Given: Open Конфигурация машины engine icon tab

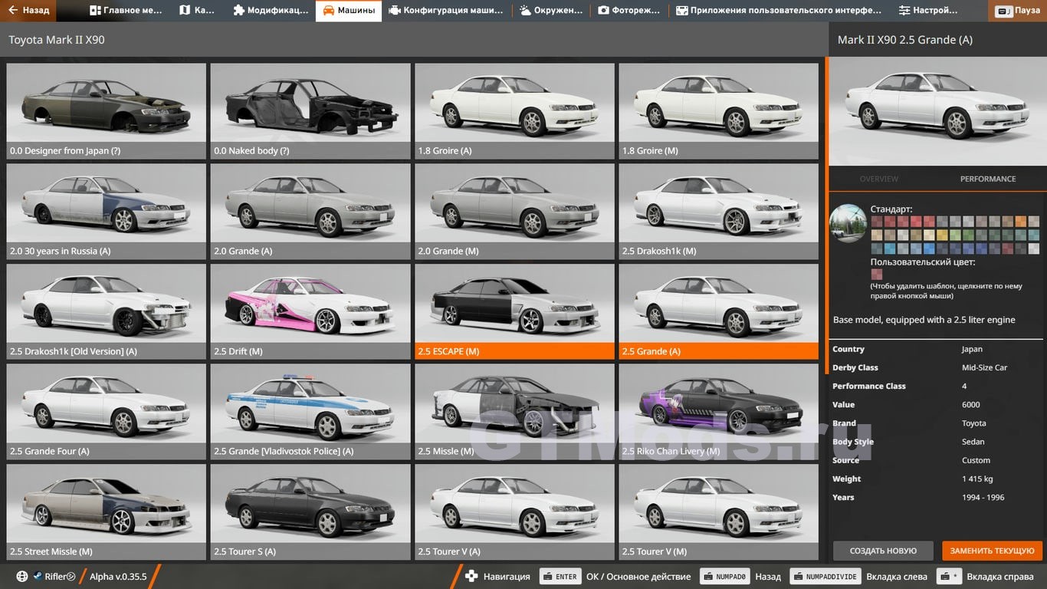Looking at the screenshot, I should coord(446,11).
